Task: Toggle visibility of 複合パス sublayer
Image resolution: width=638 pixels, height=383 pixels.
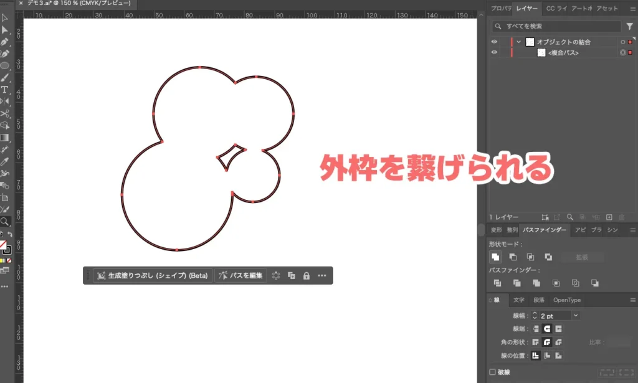Action: pos(495,53)
